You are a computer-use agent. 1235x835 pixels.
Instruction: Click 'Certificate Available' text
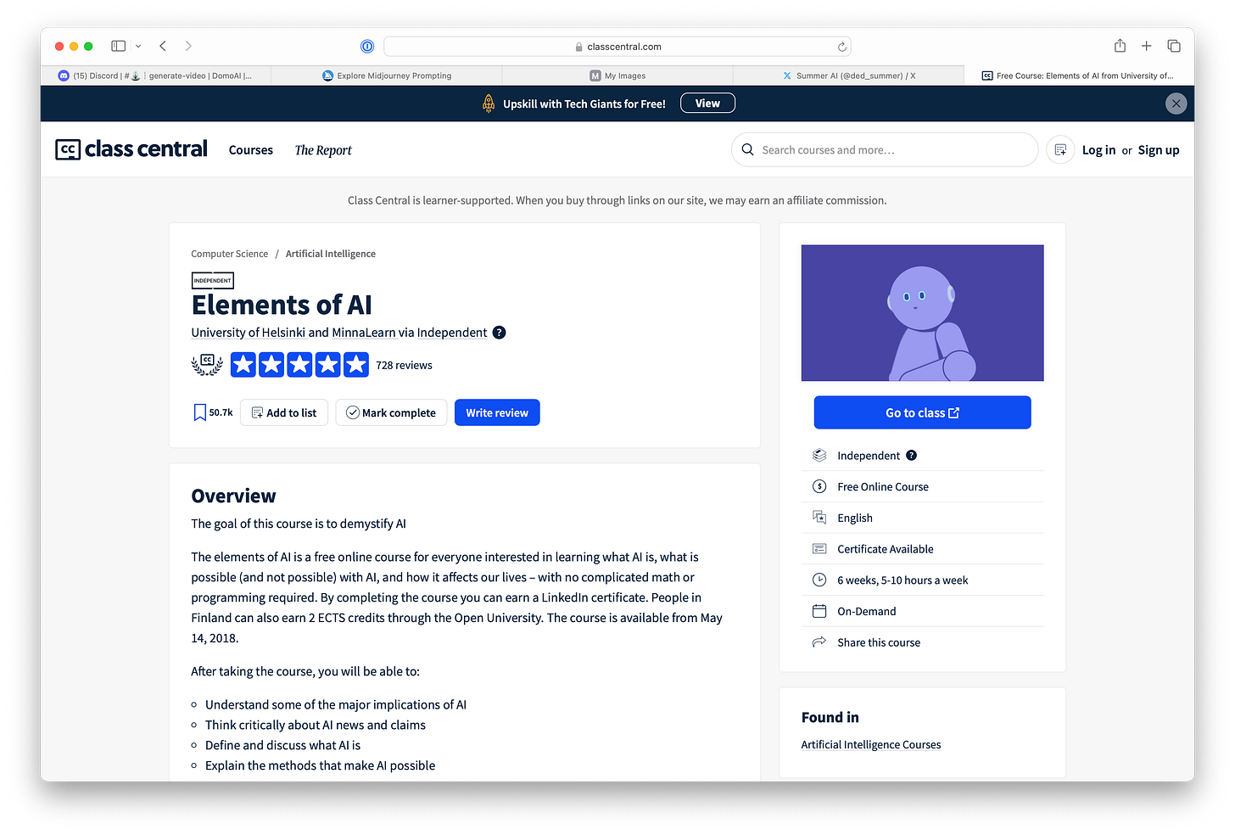[886, 549]
